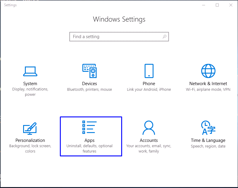Click the System label
This screenshot has width=238, height=188.
tap(30, 84)
